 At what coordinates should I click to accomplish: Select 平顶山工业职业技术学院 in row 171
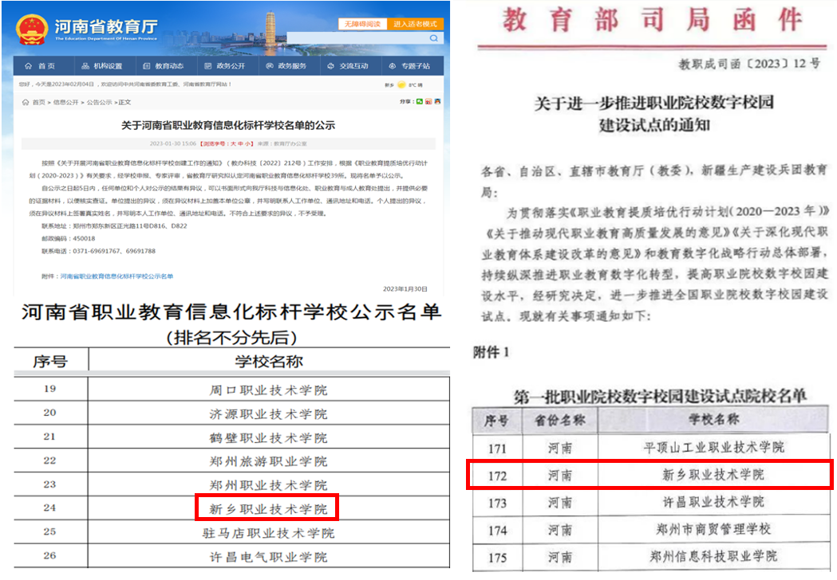[x=713, y=447]
